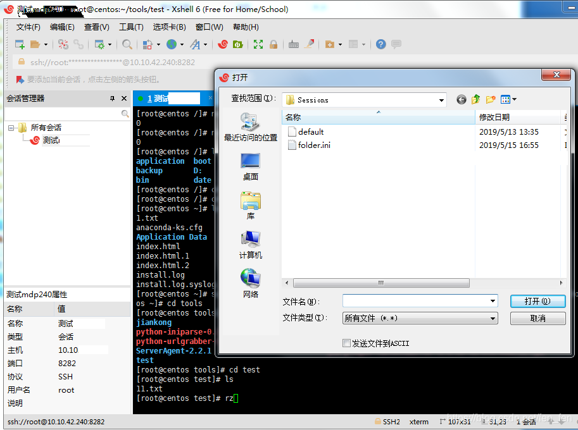578x430 pixels.
Task: Go to 计算机 in places bar
Action: pos(250,245)
